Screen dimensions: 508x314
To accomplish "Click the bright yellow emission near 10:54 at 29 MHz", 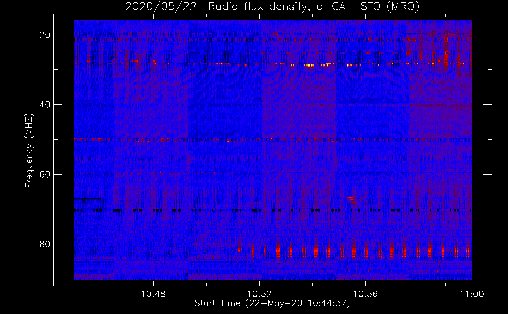I will point(309,65).
